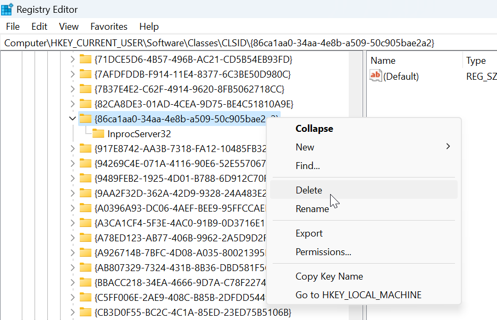
Task: Click the InprocServer32 folder icon
Action: (x=98, y=133)
